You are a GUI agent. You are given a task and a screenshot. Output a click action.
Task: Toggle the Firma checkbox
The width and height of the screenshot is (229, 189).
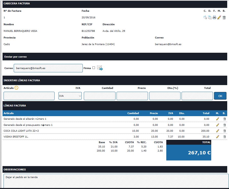tap(94, 68)
